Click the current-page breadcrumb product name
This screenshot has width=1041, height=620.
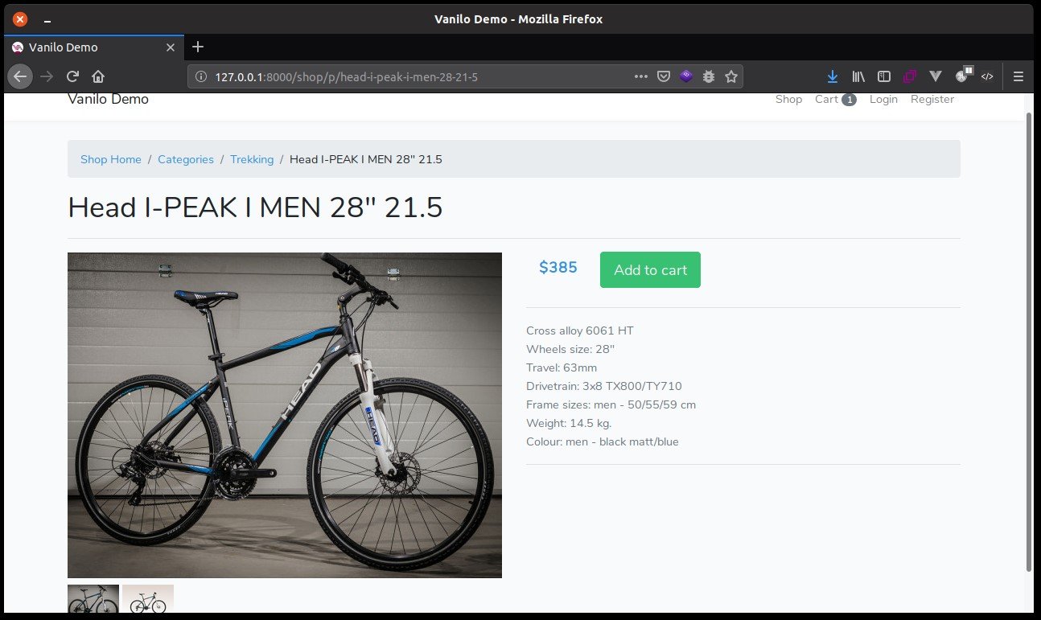click(x=366, y=159)
